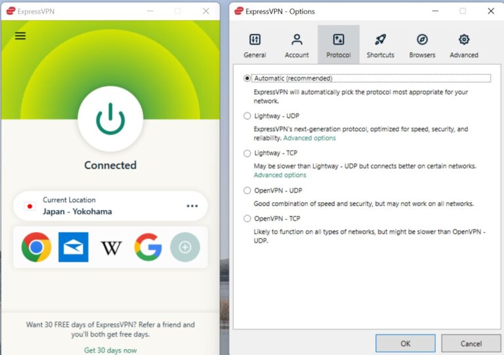
Task: Minimize the ExpressVPN main window
Action: 150,11
